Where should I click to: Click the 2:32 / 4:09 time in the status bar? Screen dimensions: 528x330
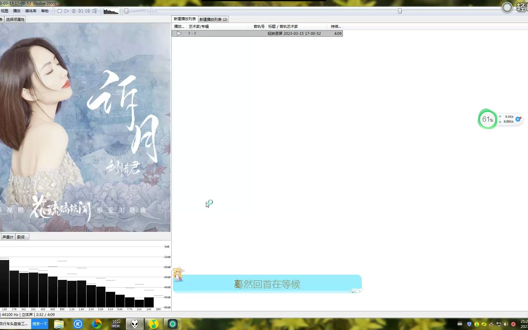pos(45,315)
